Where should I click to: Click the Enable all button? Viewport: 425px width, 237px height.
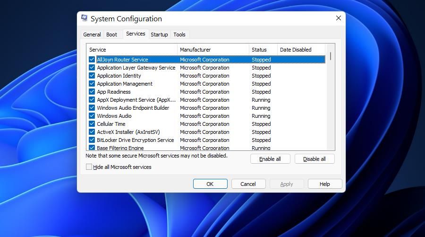tap(270, 159)
